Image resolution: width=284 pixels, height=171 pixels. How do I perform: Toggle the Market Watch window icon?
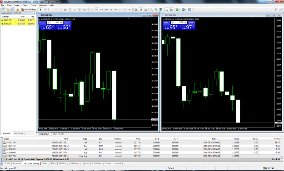tap(13, 9)
